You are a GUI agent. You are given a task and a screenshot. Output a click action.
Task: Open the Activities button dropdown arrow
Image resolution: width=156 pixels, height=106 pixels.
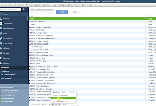49,105
